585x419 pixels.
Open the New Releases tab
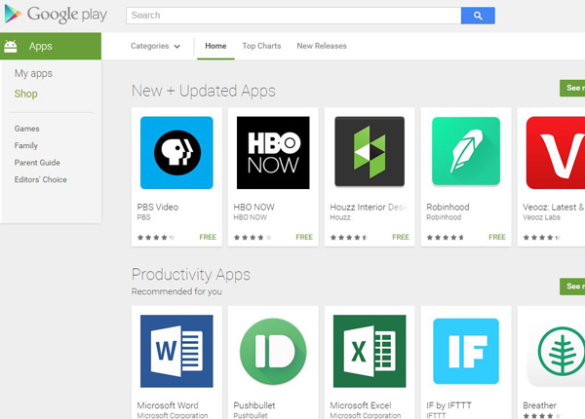click(x=322, y=46)
